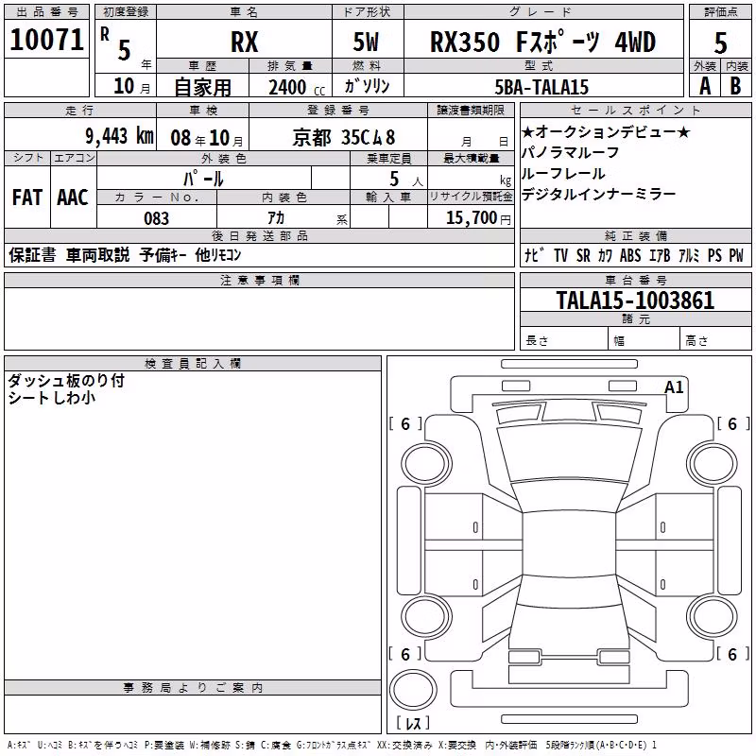Click the fuel type ガソリン
Viewport: 756px width, 756px height.
point(367,86)
